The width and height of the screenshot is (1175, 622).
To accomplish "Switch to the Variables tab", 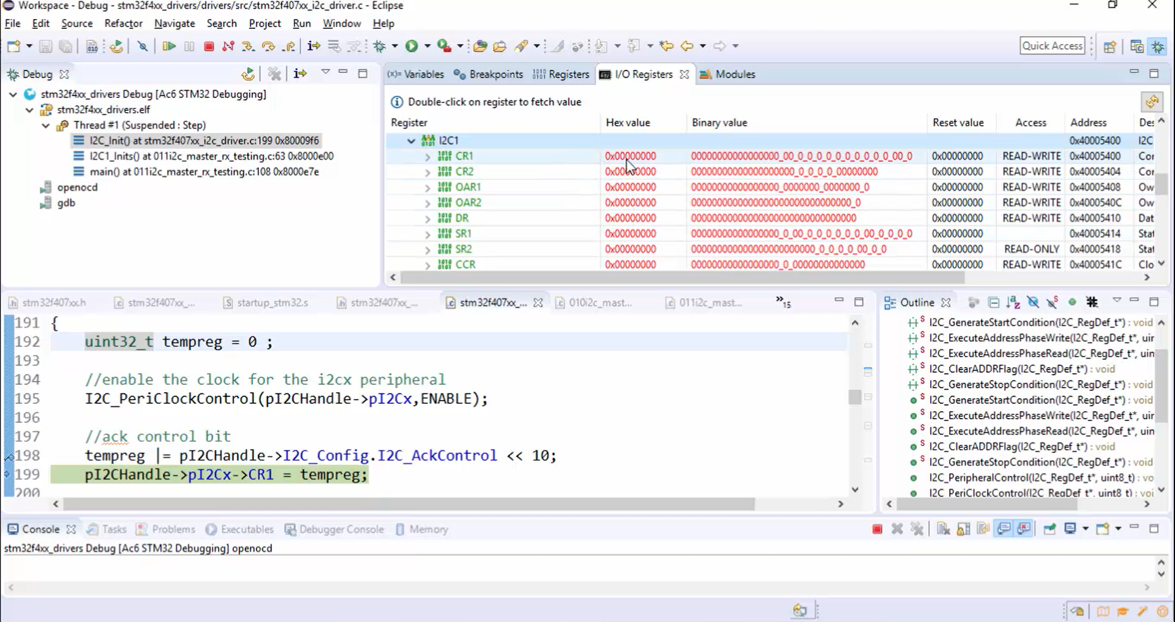I will click(x=416, y=74).
